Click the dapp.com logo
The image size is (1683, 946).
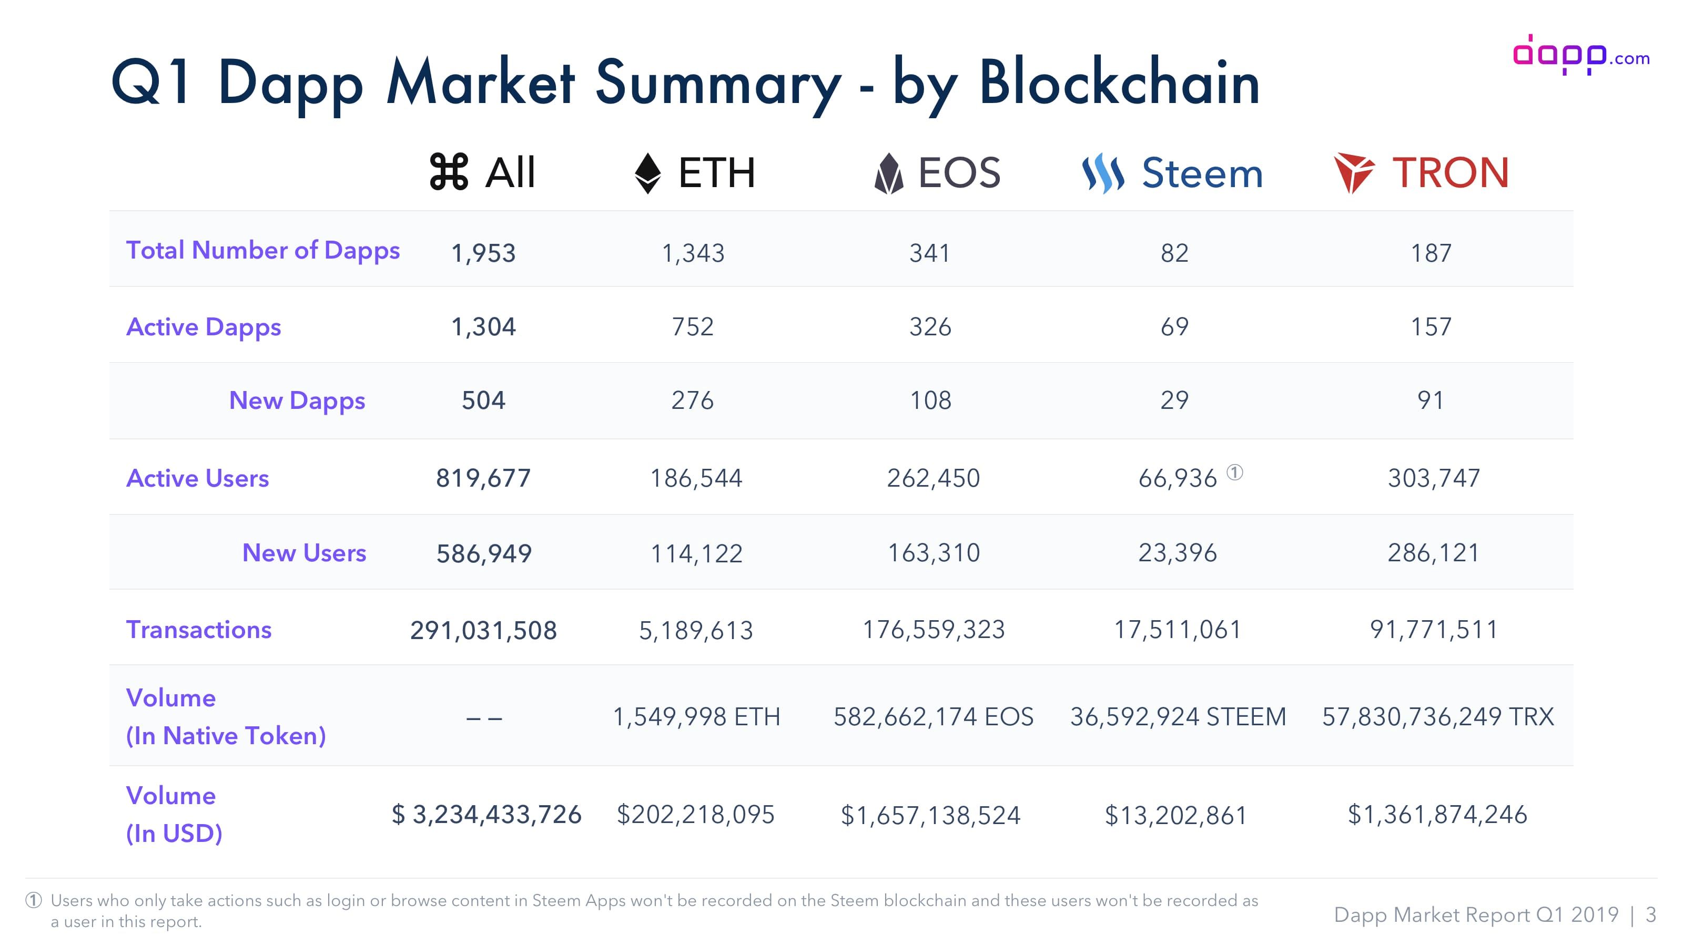coord(1580,55)
